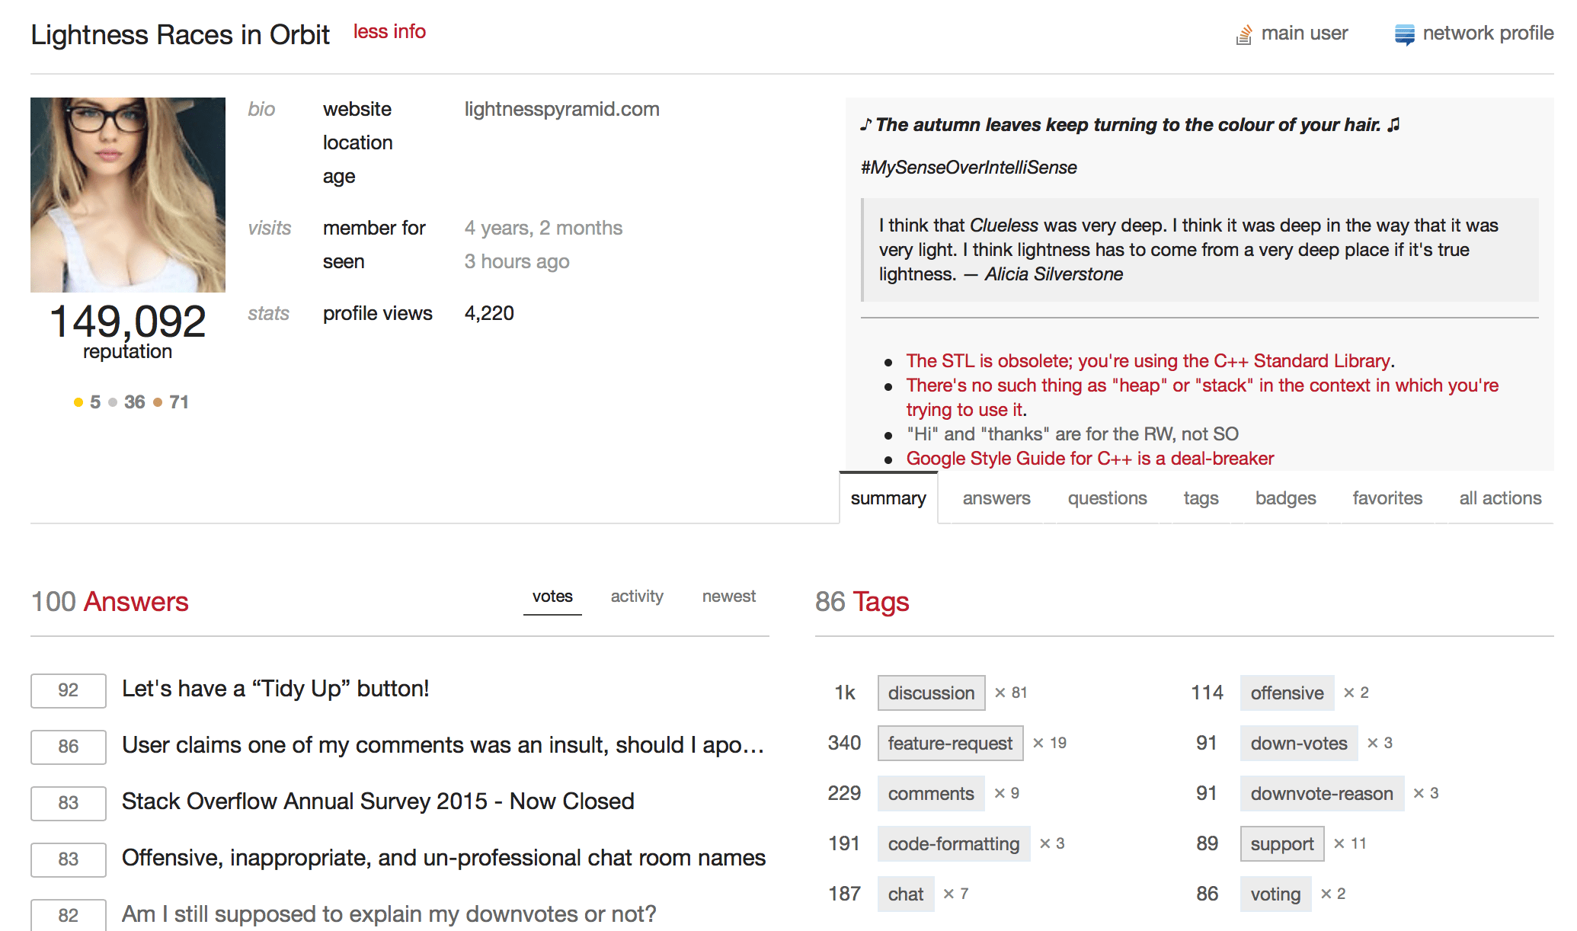This screenshot has height=931, width=1577.
Task: Switch to the badges tab
Action: click(x=1285, y=498)
